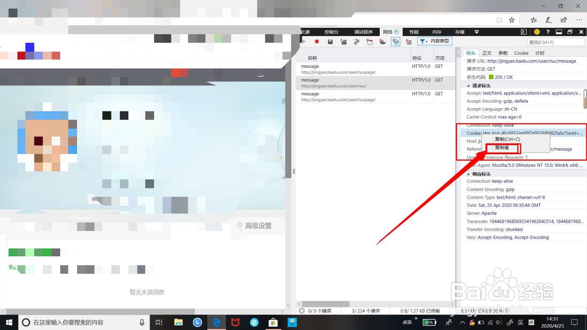Screen dimensions: 587x330
Task: Click the Cortana microphone icon
Action: tap(142, 322)
